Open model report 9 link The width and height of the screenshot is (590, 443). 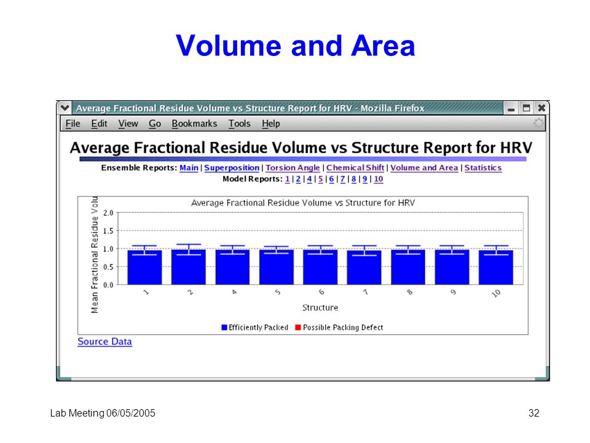[364, 179]
